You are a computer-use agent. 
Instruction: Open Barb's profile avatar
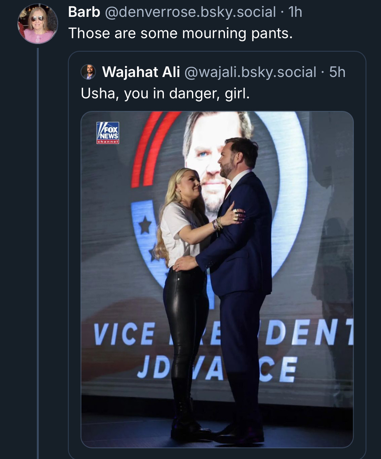[37, 24]
